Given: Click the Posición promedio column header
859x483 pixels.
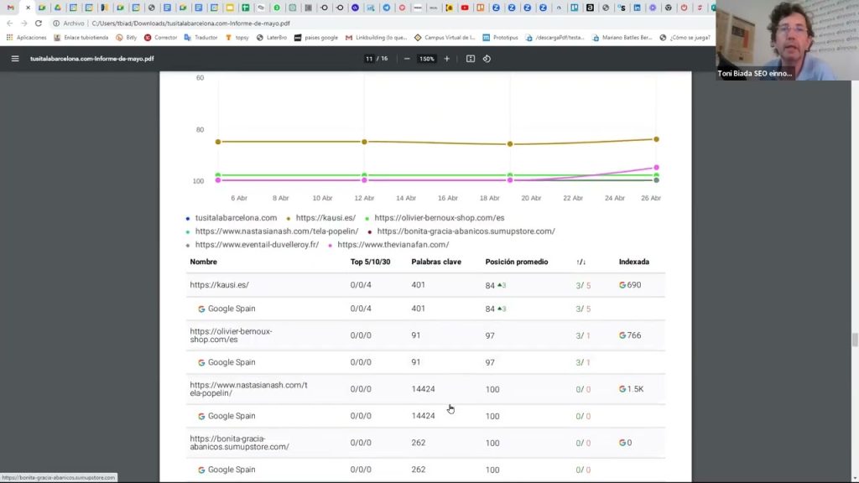Looking at the screenshot, I should pyautogui.click(x=516, y=262).
